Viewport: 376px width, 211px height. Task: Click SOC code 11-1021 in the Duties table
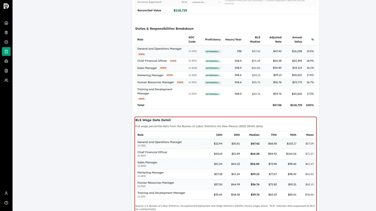coord(192,51)
